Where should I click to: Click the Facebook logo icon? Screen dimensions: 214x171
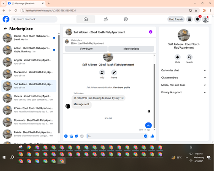[x=6, y=19]
